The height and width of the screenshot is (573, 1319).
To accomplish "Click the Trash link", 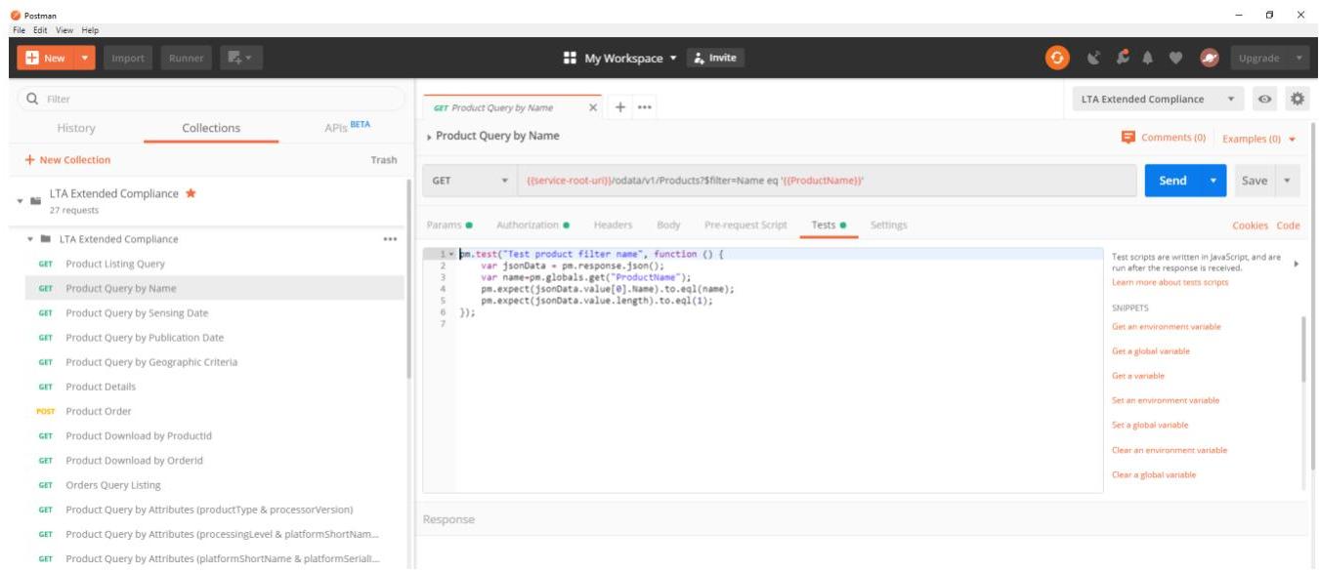I will click(x=384, y=160).
